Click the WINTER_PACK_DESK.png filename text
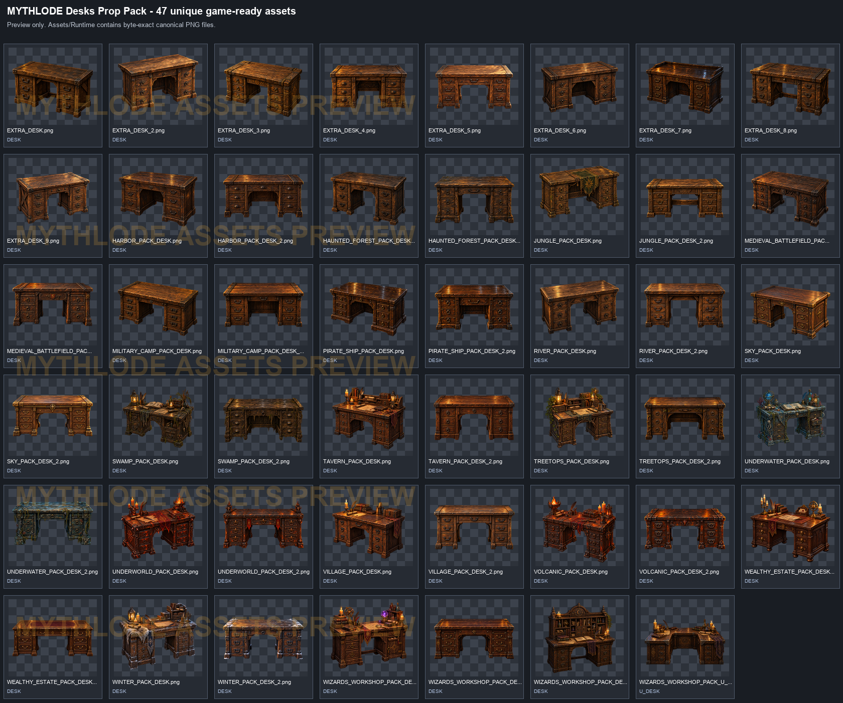 click(x=146, y=682)
